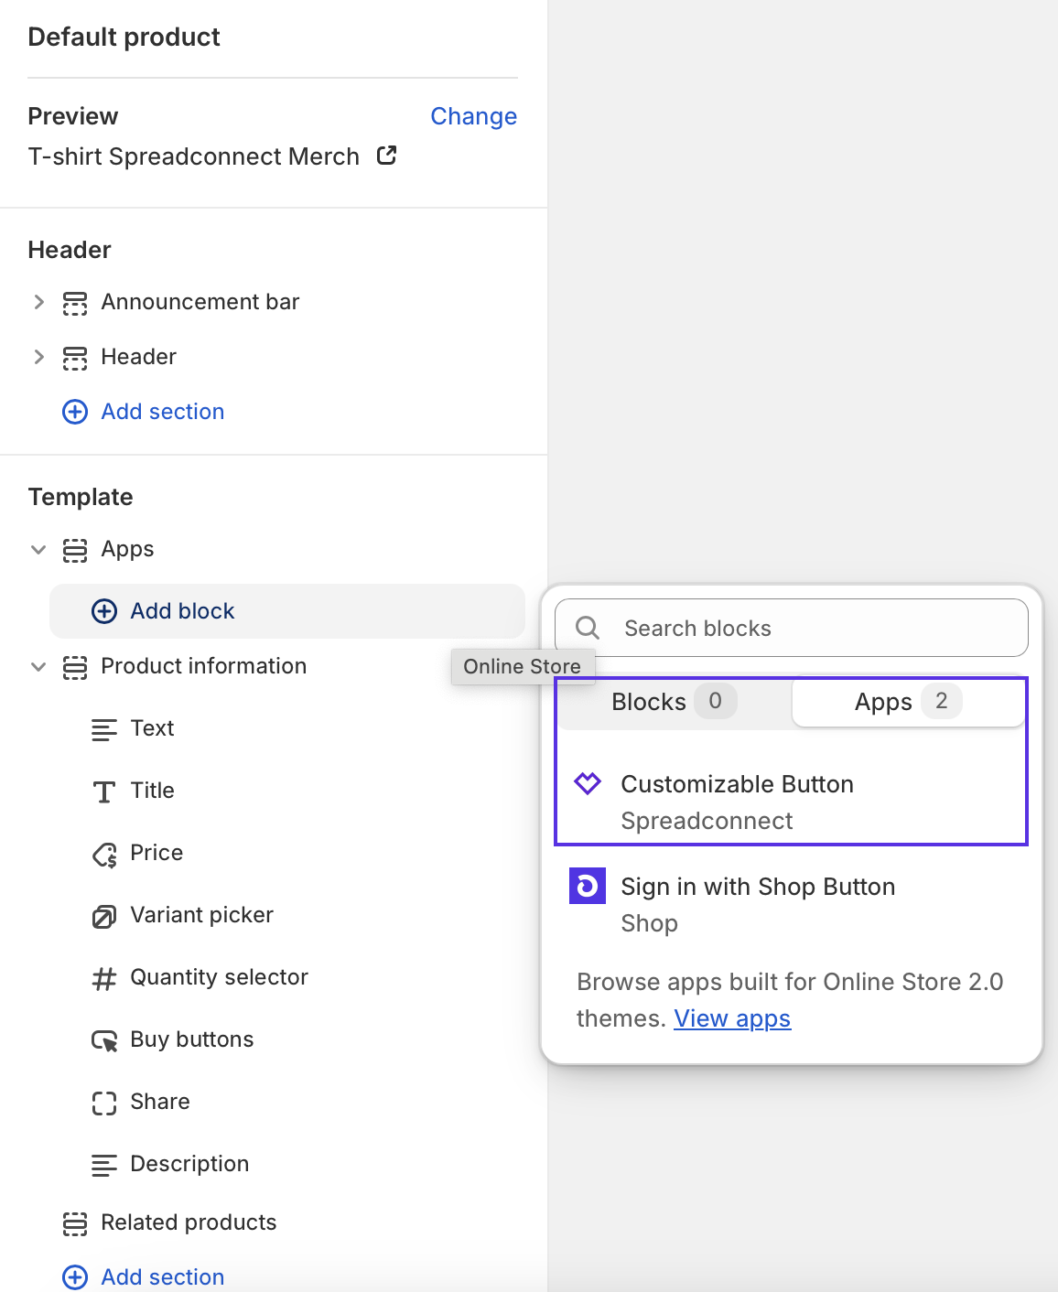Image resolution: width=1058 pixels, height=1292 pixels.
Task: Click the Variant picker block icon
Action: [x=104, y=916]
